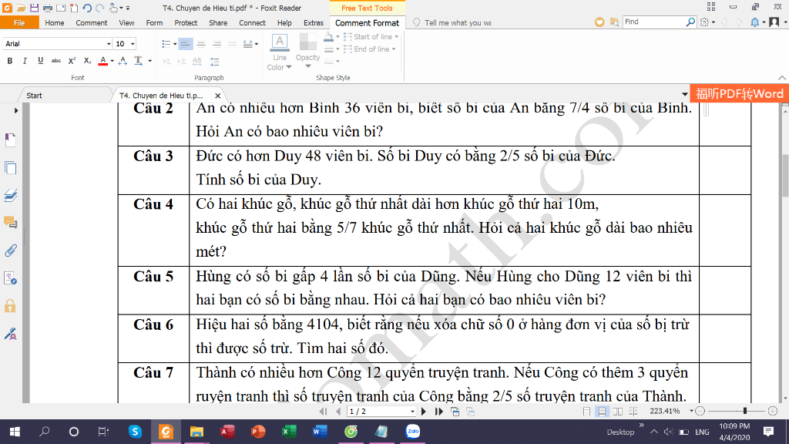The height and width of the screenshot is (444, 789).
Task: Click the zoom in plus button
Action: coord(774,412)
